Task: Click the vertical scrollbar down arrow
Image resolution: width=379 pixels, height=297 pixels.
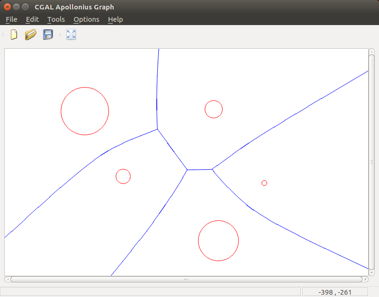Action: (371, 272)
